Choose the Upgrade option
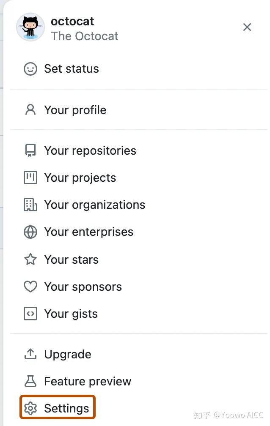The image size is (270, 426). tap(67, 354)
